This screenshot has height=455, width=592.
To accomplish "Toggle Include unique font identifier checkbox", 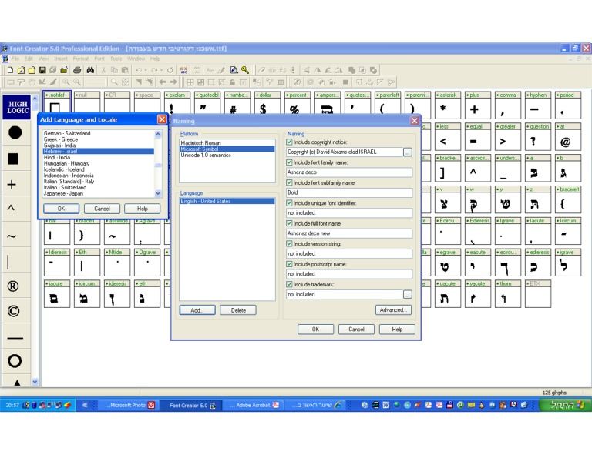I will click(289, 203).
